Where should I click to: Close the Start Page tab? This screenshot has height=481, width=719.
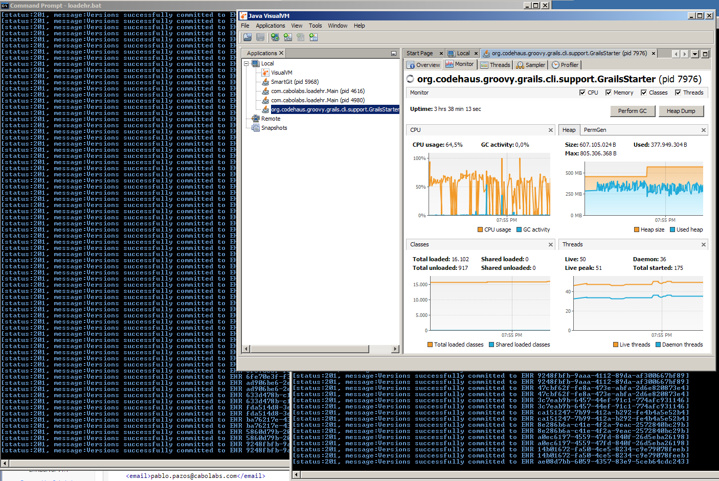click(441, 53)
